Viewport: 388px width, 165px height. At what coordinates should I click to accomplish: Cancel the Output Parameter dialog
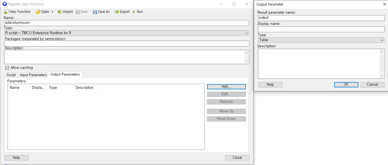372,85
